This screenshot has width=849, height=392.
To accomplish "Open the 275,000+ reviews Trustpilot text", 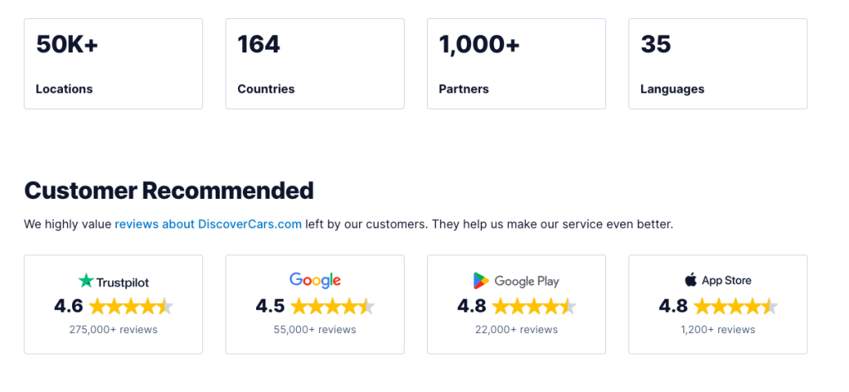I will (113, 329).
